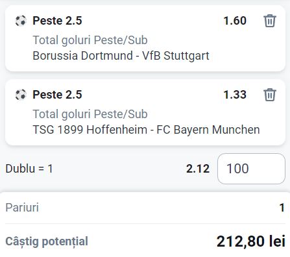The width and height of the screenshot is (290, 257).
Task: Click Total goluri Peste/Sub under Hoffenheim bet
Action: (90, 114)
